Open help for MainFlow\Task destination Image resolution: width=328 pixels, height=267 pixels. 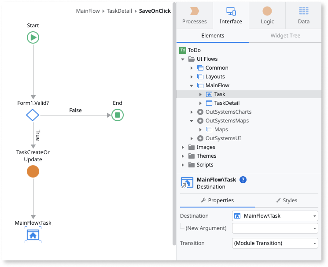coord(243,180)
